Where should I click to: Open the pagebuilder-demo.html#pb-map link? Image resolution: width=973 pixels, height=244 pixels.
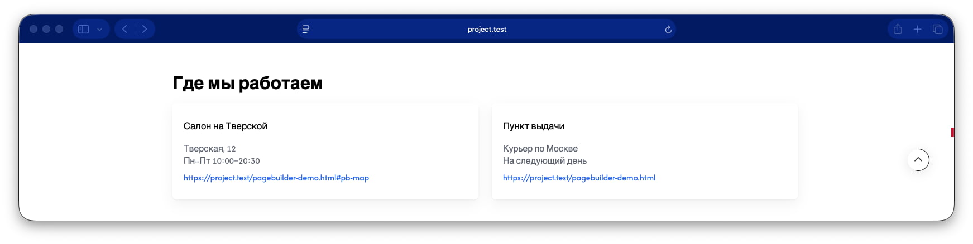click(x=276, y=178)
